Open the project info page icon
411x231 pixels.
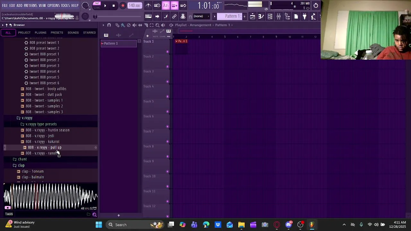click(x=296, y=16)
